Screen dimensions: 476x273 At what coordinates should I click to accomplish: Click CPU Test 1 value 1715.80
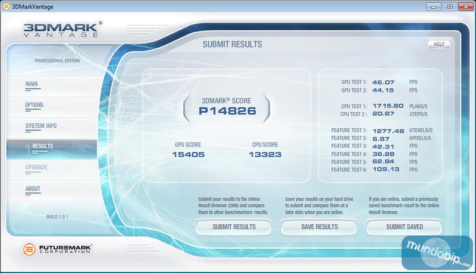click(388, 106)
